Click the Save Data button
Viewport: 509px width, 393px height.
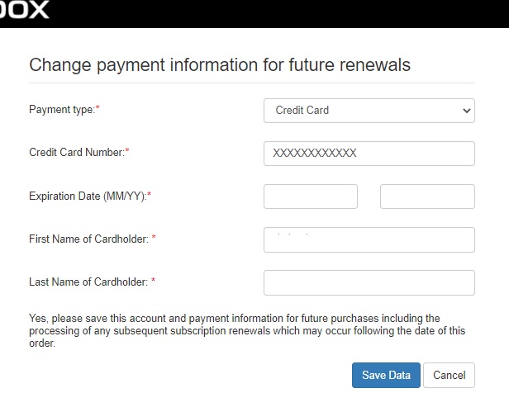point(386,375)
